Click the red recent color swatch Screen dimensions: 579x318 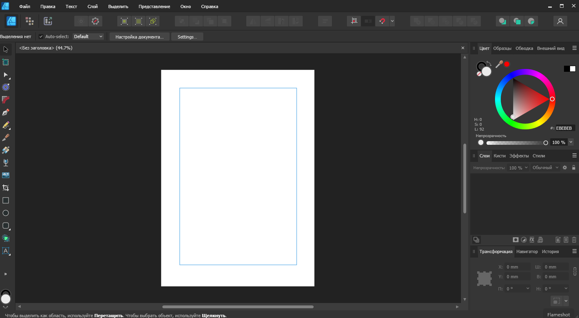pyautogui.click(x=507, y=64)
